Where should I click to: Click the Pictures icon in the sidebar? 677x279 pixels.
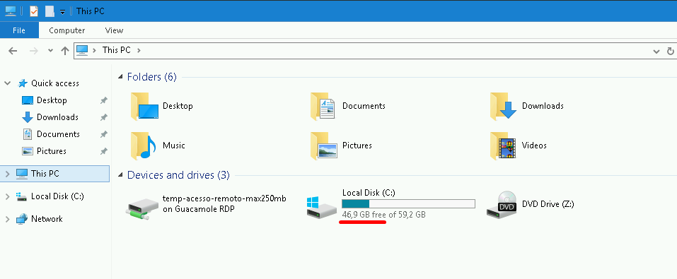click(27, 151)
